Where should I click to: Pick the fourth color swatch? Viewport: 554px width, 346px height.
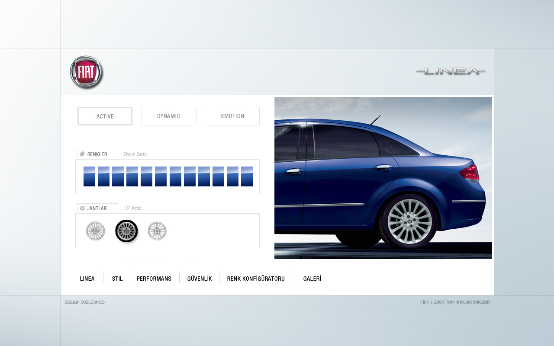coord(132,176)
